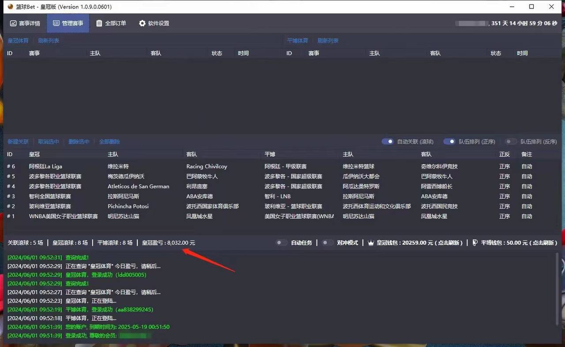The image size is (565, 347).
Task: Click the 全部订单 document icon
Action: click(99, 23)
